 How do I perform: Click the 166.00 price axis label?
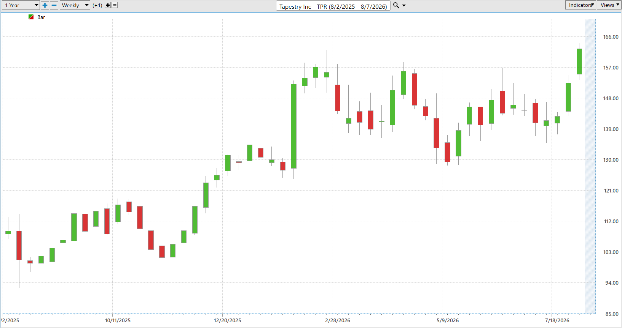611,37
